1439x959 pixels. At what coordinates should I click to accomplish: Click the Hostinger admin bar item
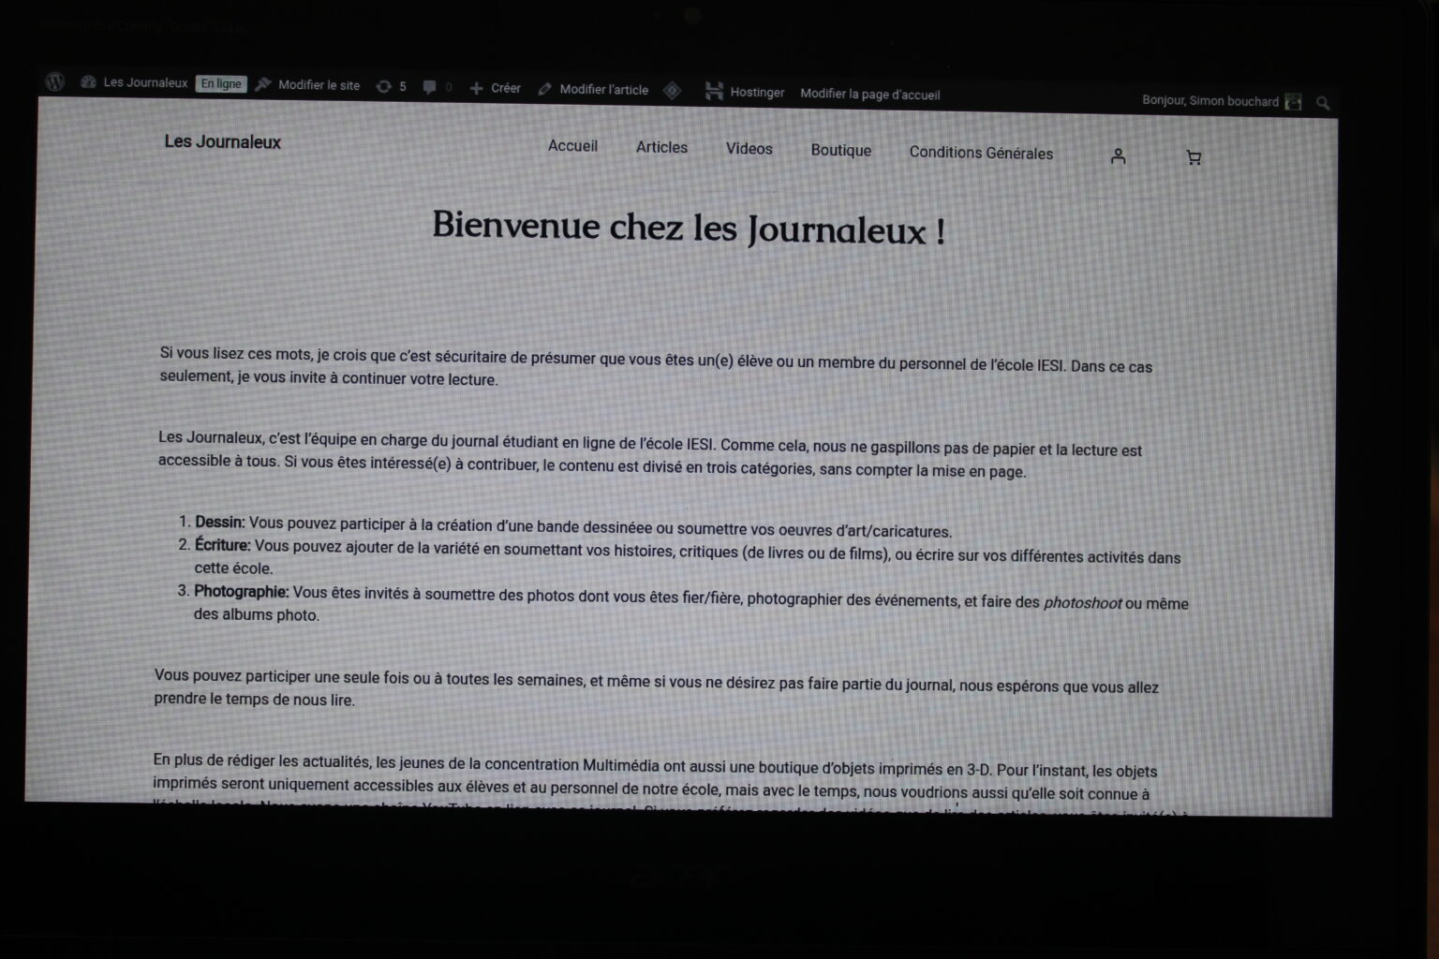(745, 92)
